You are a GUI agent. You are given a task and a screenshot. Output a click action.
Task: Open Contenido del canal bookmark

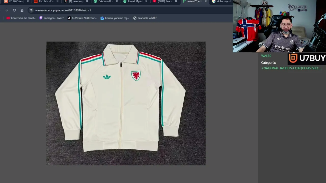tap(21, 18)
